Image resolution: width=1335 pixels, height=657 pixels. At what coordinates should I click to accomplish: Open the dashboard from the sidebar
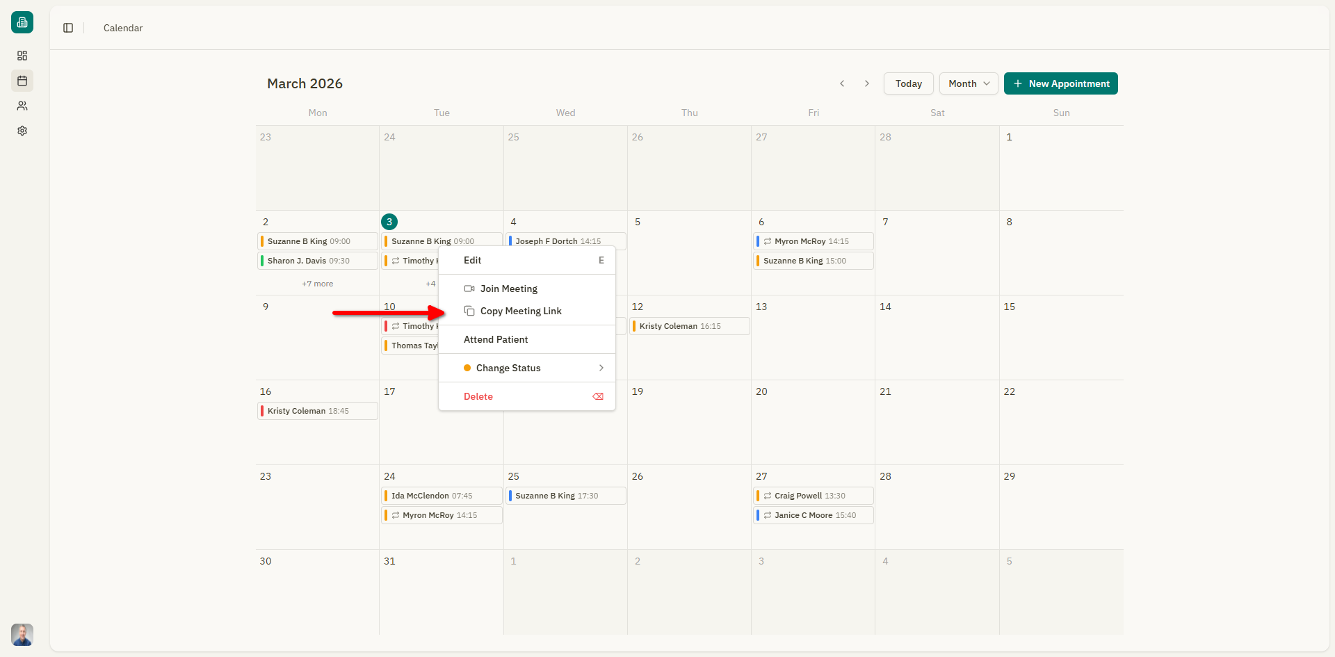(22, 56)
